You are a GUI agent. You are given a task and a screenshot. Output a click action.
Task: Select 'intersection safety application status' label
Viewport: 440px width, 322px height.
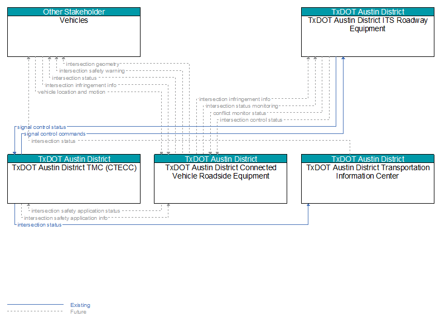[76, 211]
